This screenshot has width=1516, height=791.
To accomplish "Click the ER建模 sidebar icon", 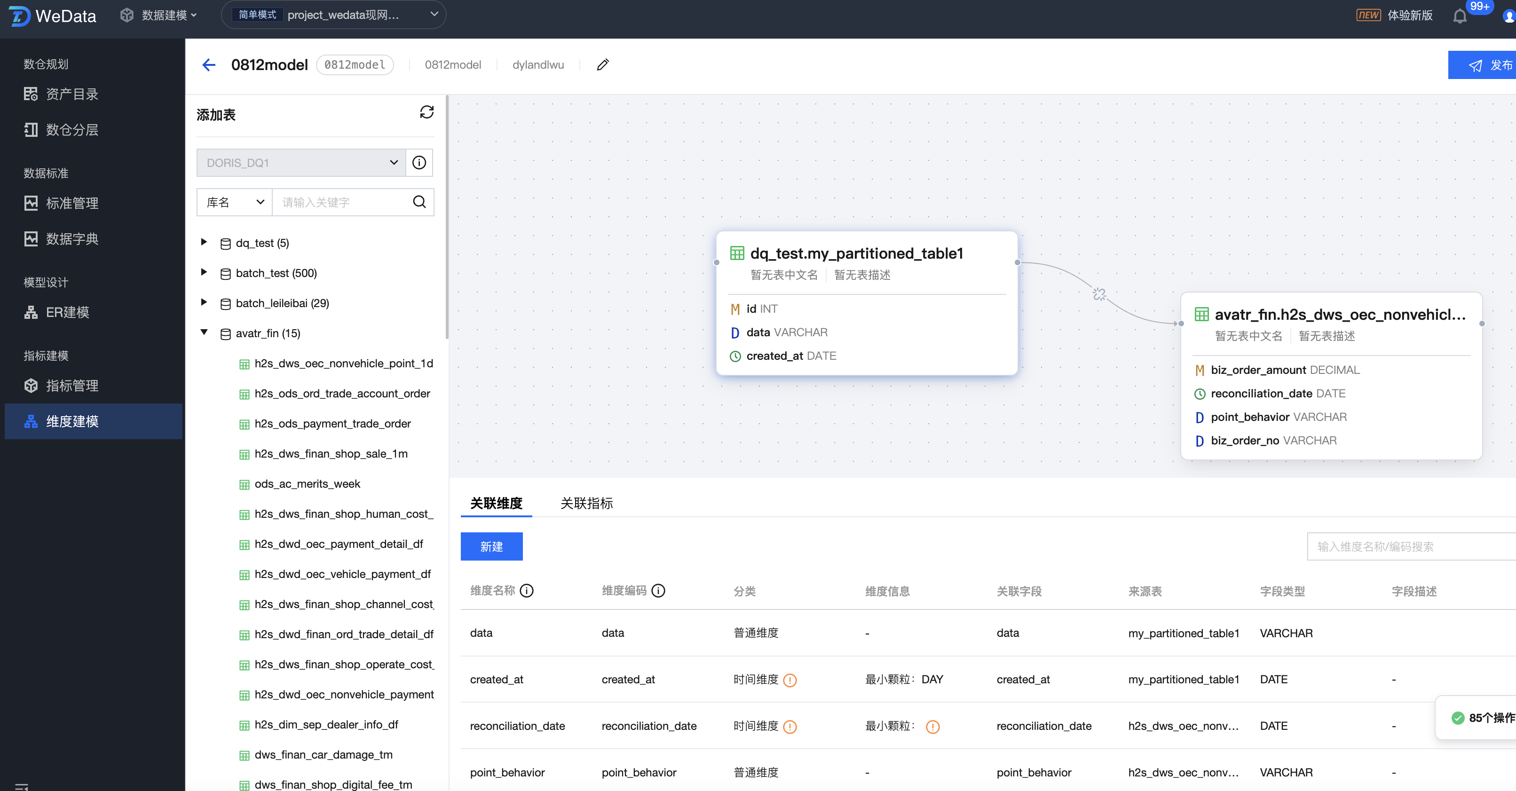I will click(x=31, y=312).
